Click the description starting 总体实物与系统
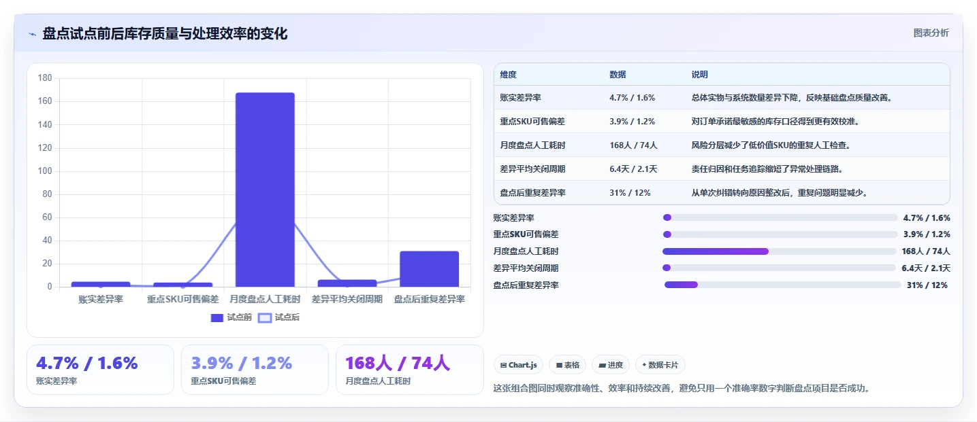The width and height of the screenshot is (977, 422). pos(791,98)
